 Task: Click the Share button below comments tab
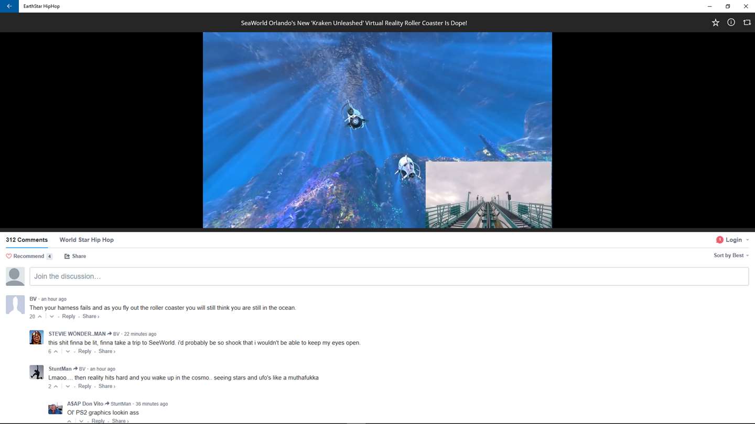coord(75,256)
